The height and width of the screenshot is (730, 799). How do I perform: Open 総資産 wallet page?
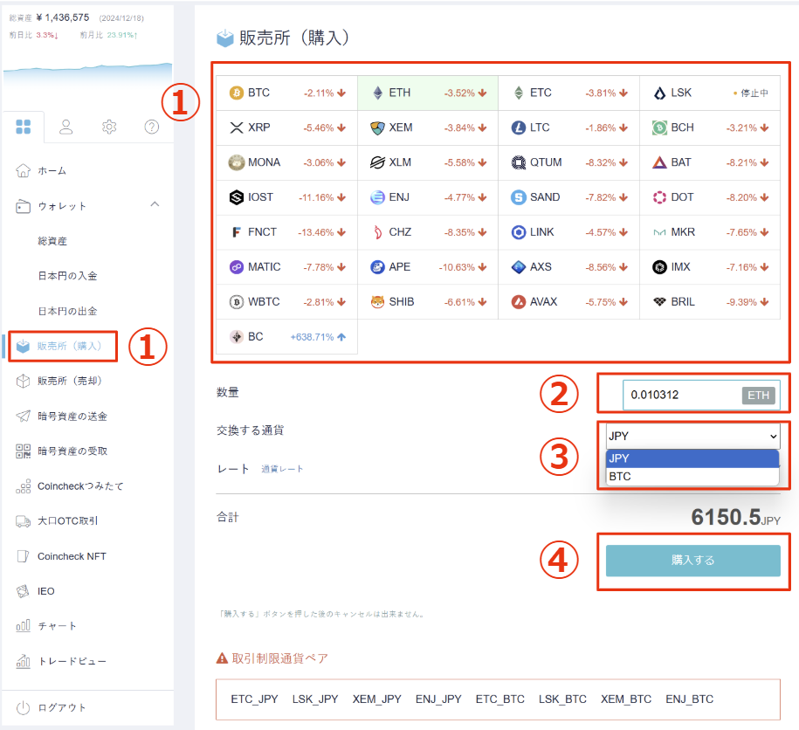click(52, 241)
